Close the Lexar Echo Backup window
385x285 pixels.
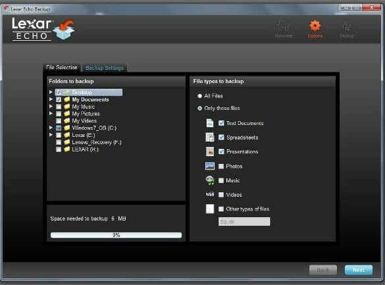click(372, 8)
